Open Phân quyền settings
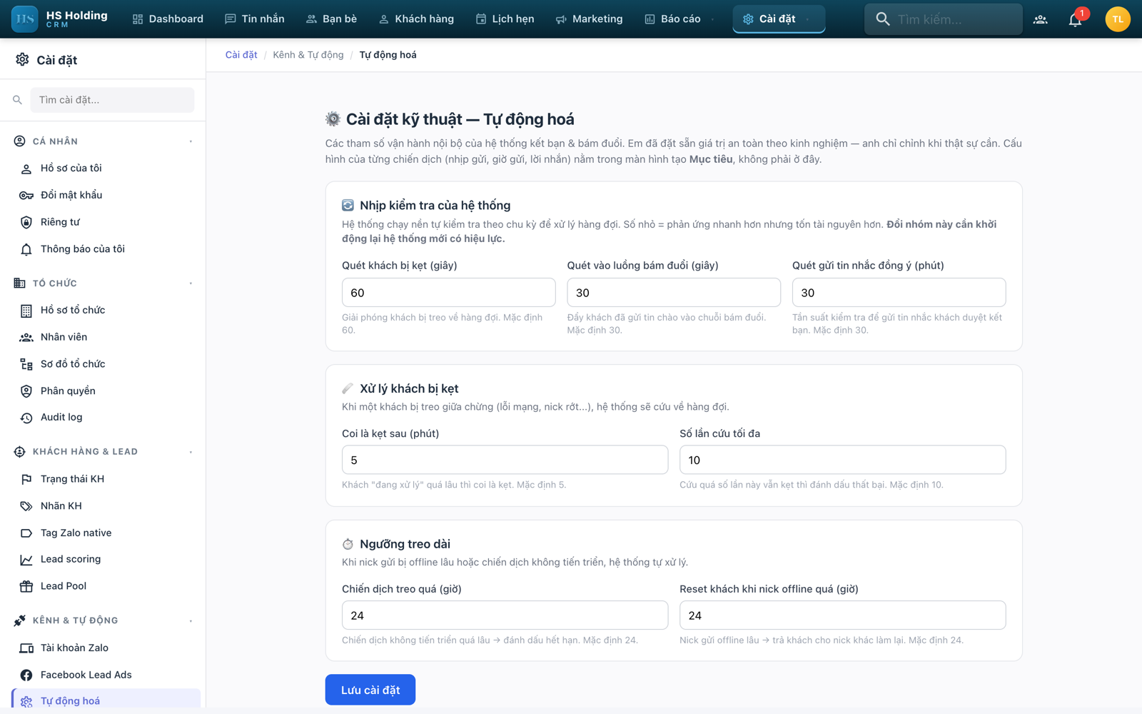Screen dimensions: 1142x714 click(x=106, y=391)
